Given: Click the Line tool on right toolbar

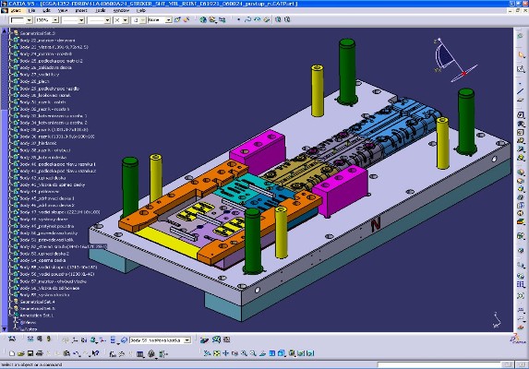Looking at the screenshot, I should [521, 91].
